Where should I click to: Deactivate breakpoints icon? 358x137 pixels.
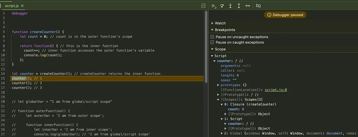(259, 6)
